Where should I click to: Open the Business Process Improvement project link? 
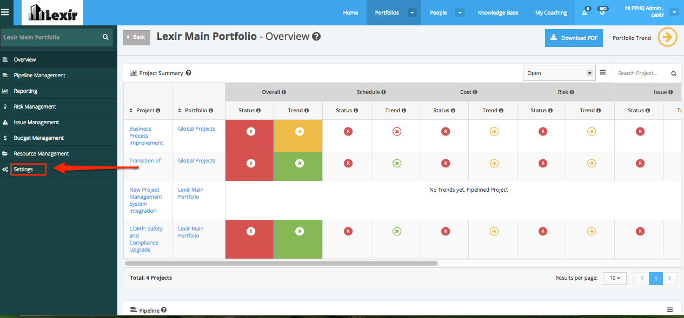click(x=146, y=136)
